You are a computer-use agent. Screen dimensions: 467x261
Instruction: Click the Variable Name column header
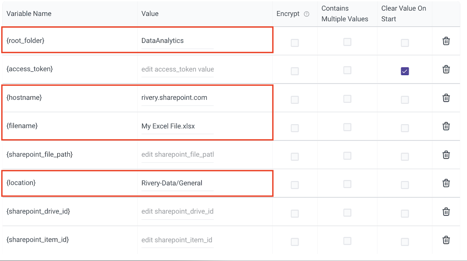coord(29,14)
